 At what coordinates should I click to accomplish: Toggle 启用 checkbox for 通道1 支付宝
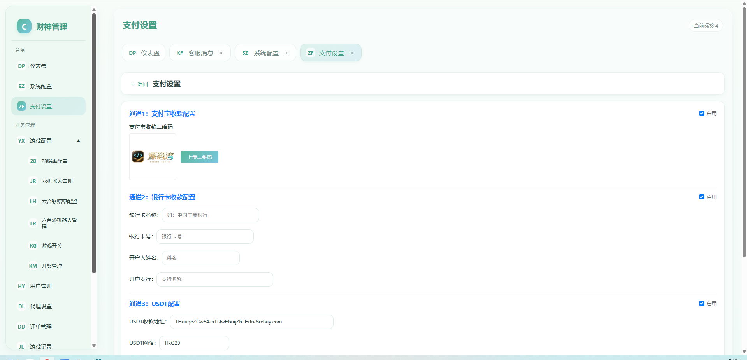click(x=701, y=114)
